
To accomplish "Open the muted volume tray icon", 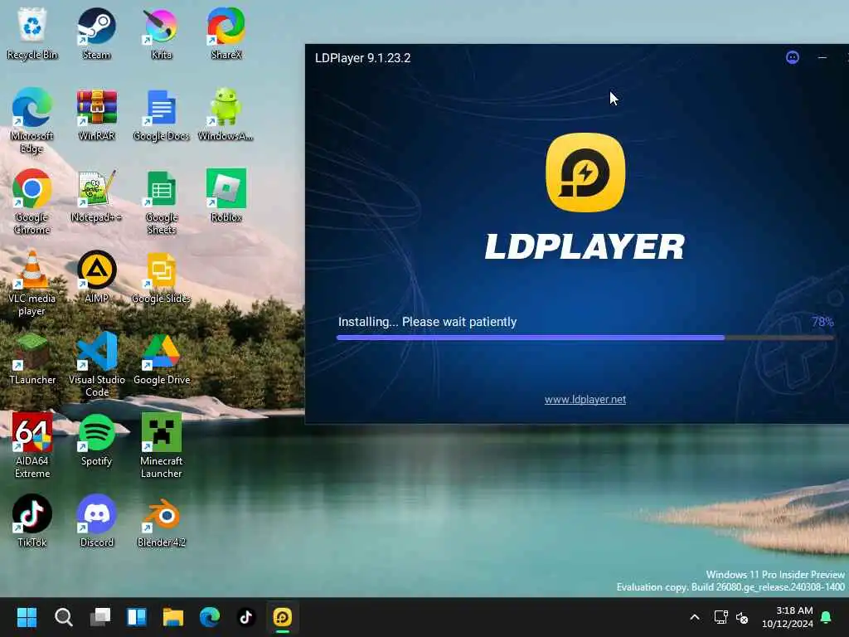I will 742,617.
